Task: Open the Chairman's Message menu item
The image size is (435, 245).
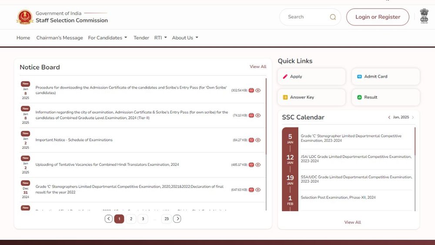Action: click(x=60, y=38)
